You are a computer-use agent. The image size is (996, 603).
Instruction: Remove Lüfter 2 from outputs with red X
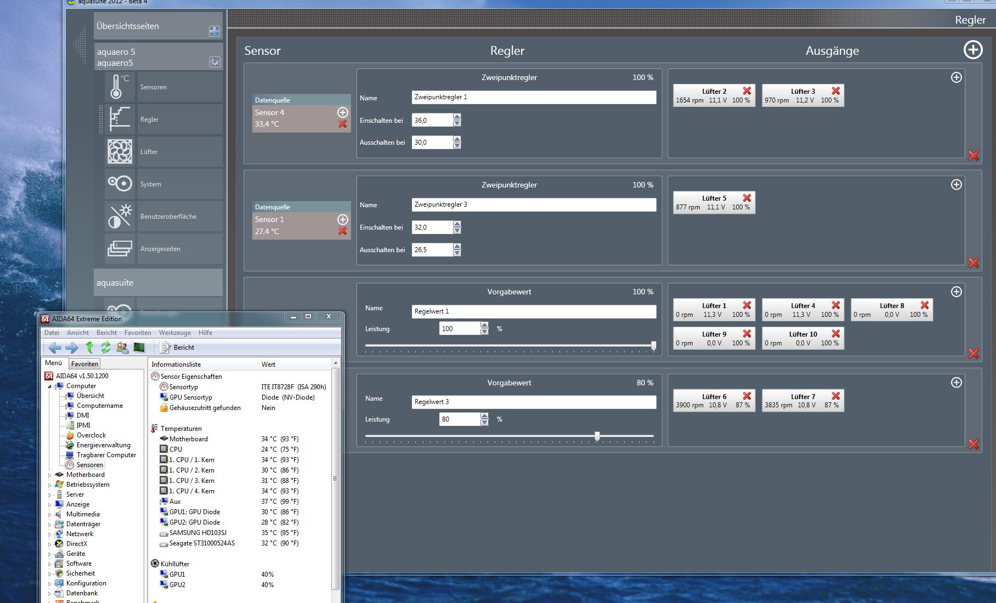[746, 91]
